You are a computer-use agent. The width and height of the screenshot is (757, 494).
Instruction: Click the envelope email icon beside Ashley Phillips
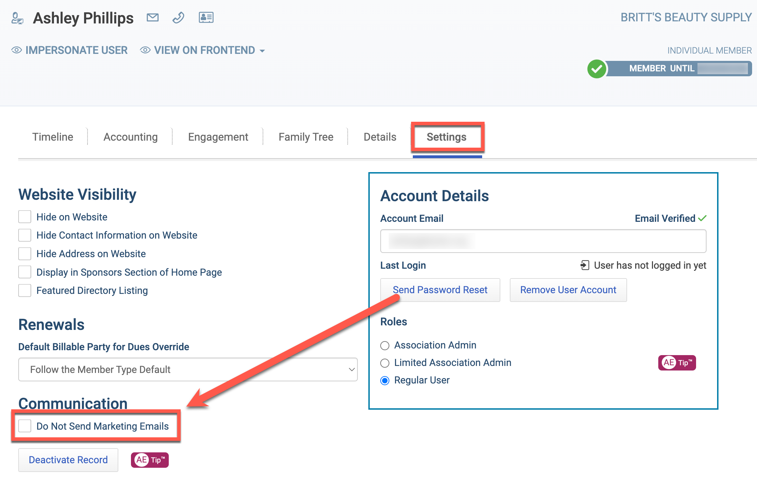pos(153,17)
